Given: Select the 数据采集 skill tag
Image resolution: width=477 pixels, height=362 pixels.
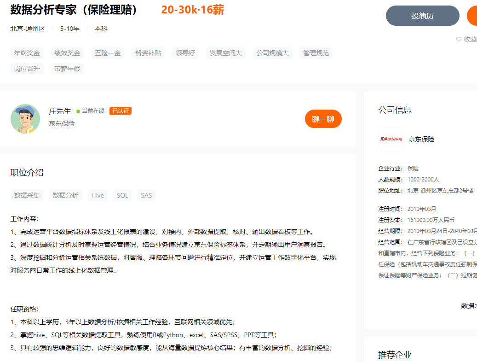Looking at the screenshot, I should click(x=27, y=195).
